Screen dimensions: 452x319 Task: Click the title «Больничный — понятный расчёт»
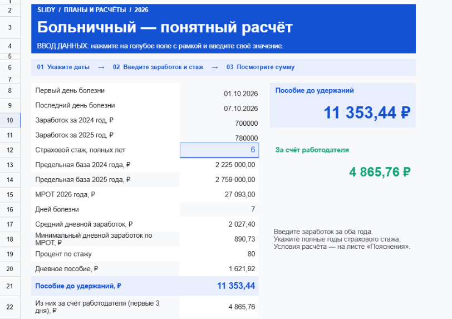pyautogui.click(x=165, y=27)
